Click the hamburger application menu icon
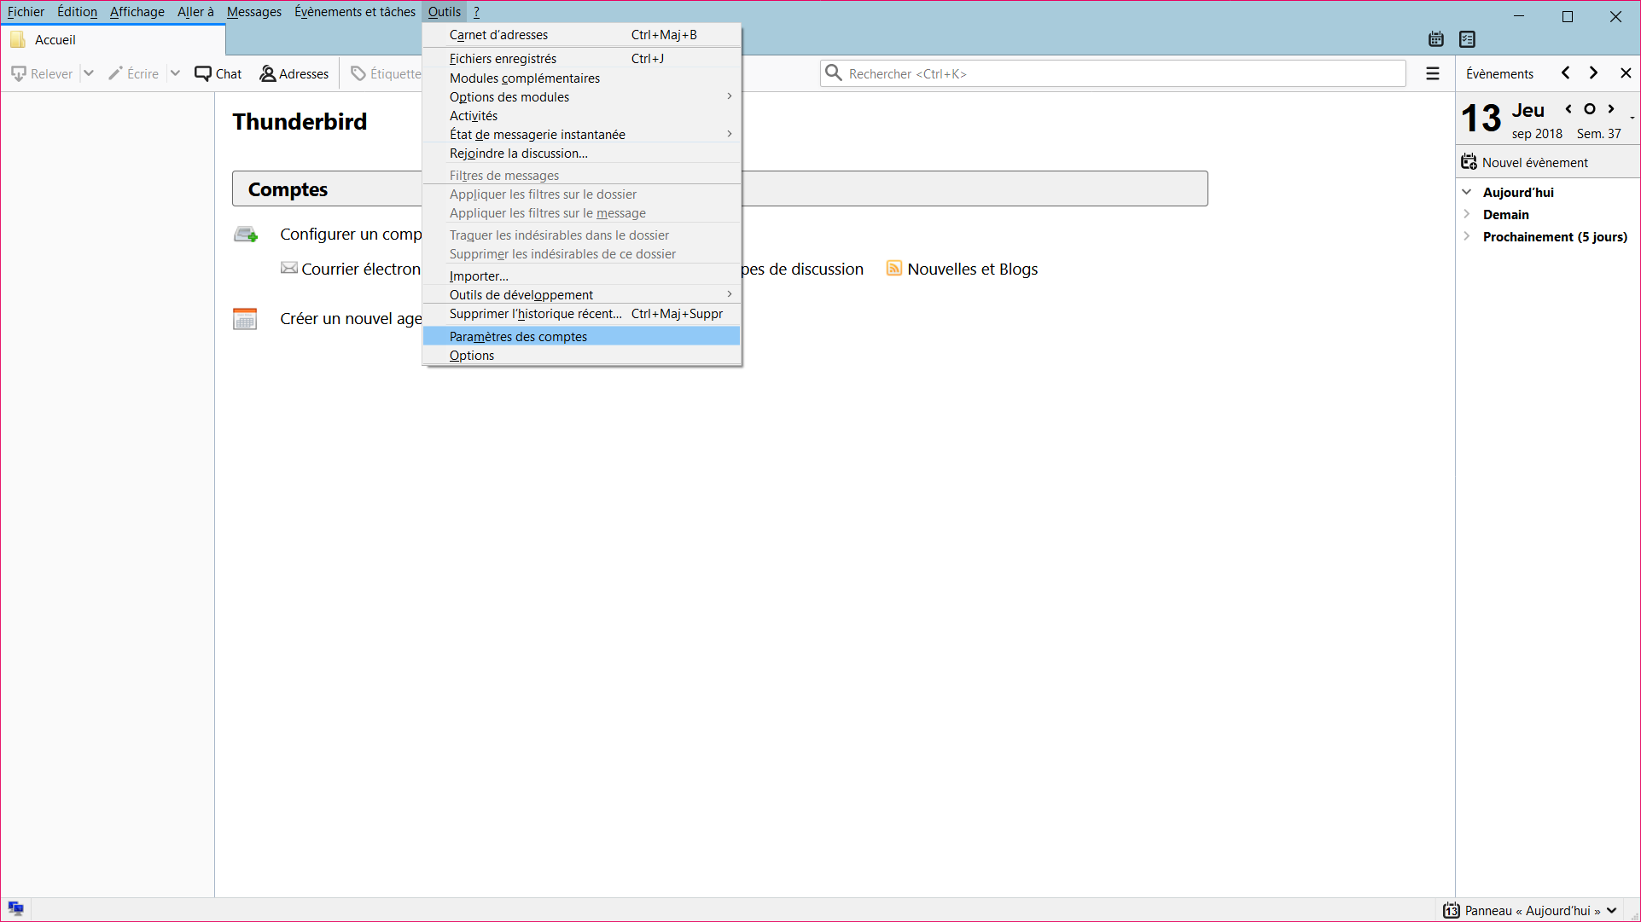This screenshot has height=922, width=1641. pyautogui.click(x=1433, y=74)
